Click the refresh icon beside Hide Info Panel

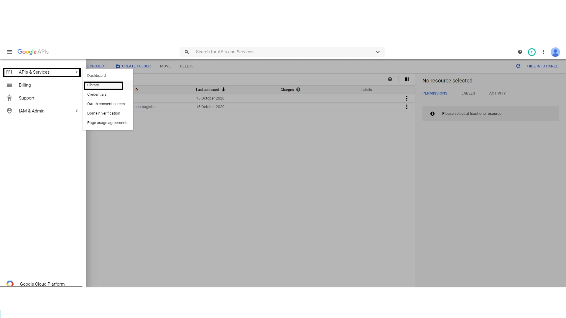pos(518,66)
